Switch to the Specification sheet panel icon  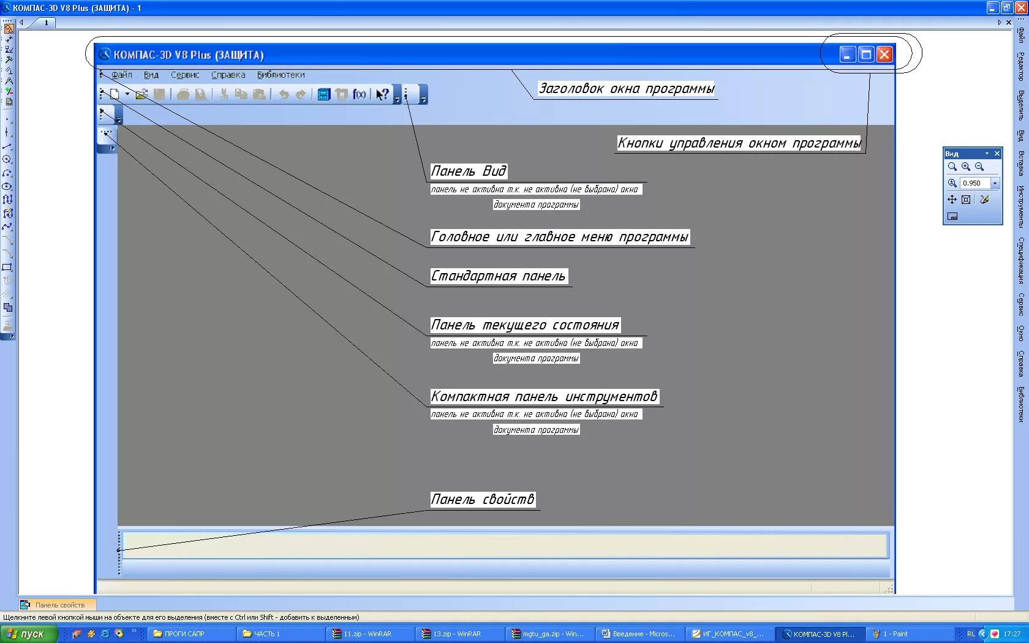8,102
